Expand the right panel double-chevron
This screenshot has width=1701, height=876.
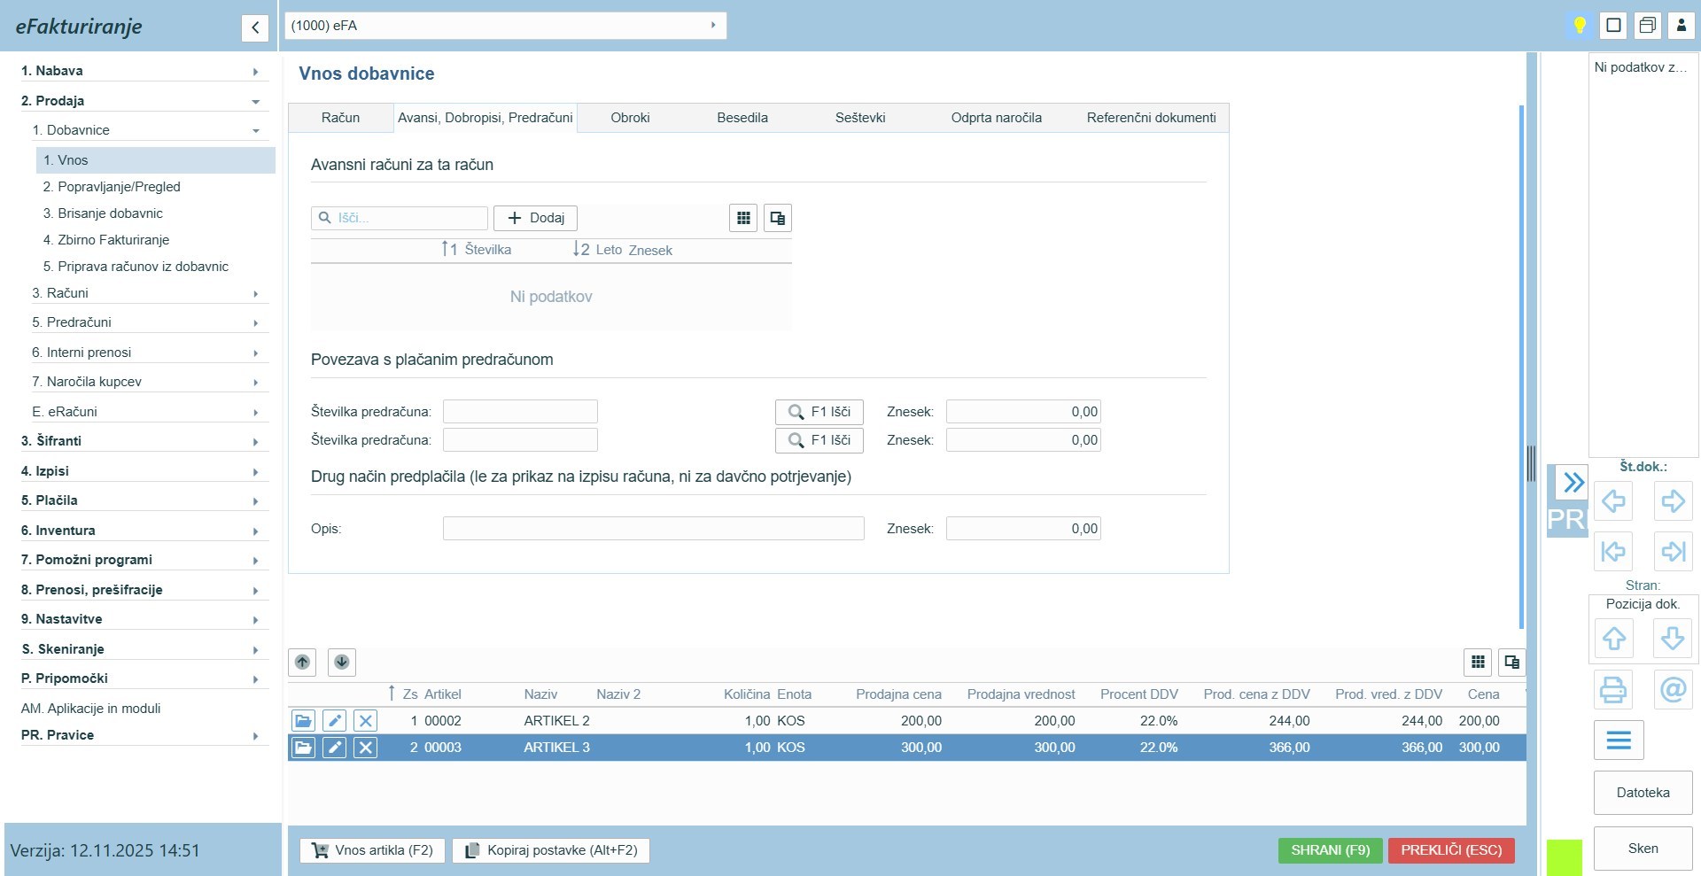point(1573,483)
